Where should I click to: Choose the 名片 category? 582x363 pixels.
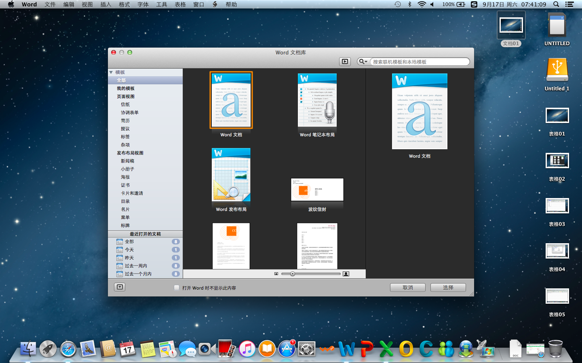[x=125, y=209]
